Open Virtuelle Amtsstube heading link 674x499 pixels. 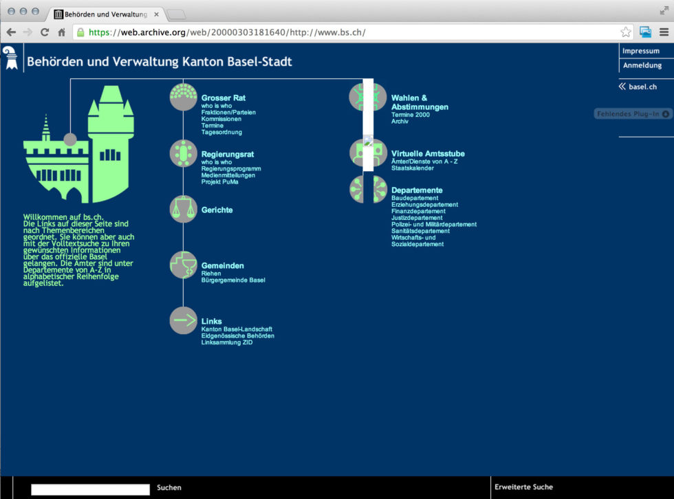click(x=428, y=154)
